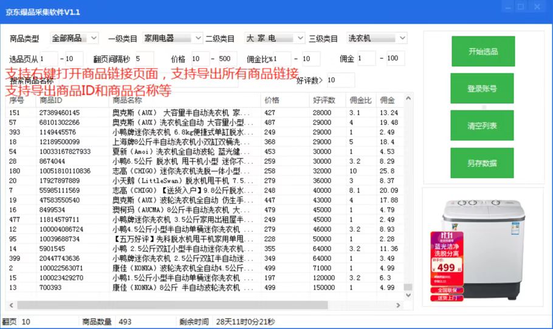
Task: Click the minimum 佣金 input field
Action: pos(366,58)
